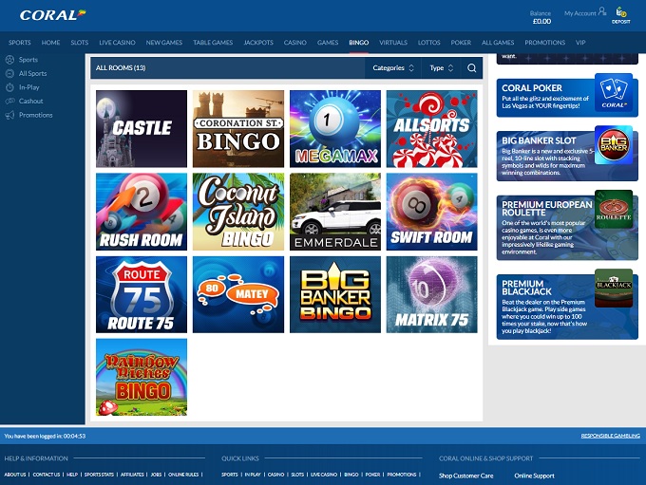This screenshot has width=646, height=485.
Task: Switch to the All Games tab
Action: click(498, 43)
